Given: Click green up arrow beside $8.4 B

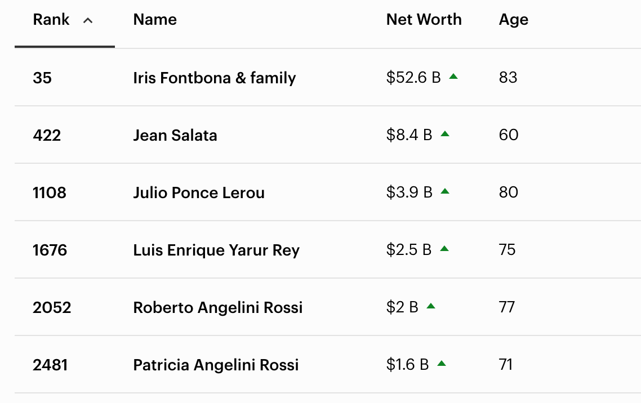Looking at the screenshot, I should (445, 134).
